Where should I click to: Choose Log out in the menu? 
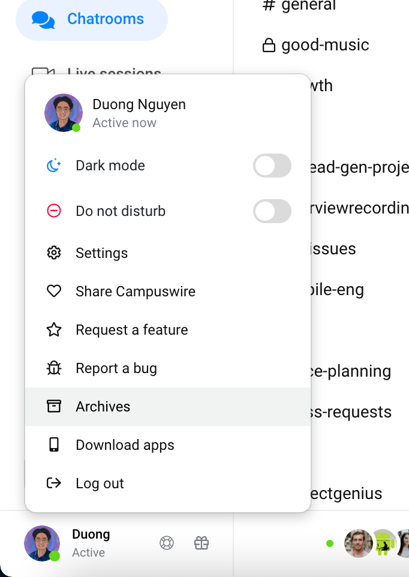click(x=168, y=483)
